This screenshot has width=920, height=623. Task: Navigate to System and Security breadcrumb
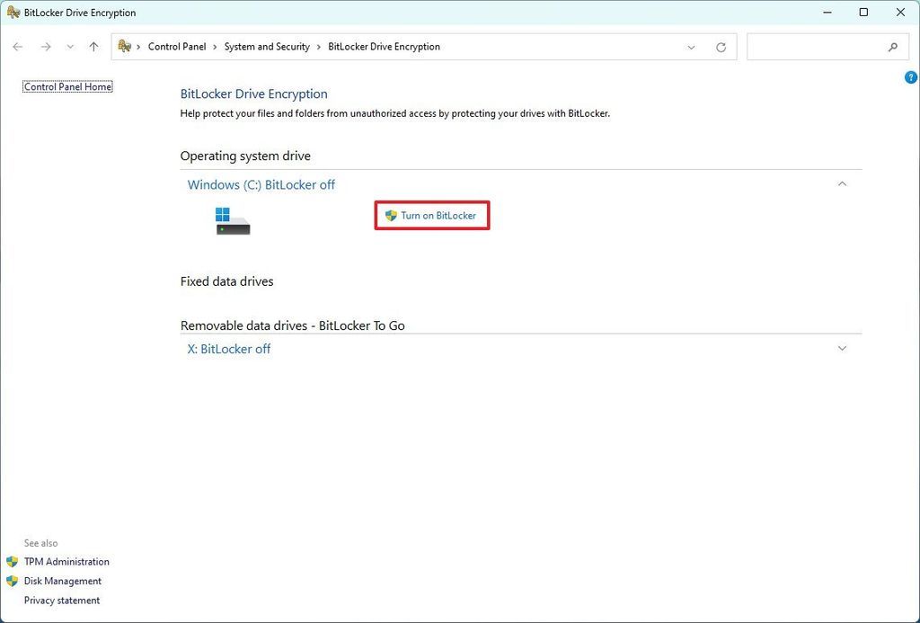(x=268, y=46)
